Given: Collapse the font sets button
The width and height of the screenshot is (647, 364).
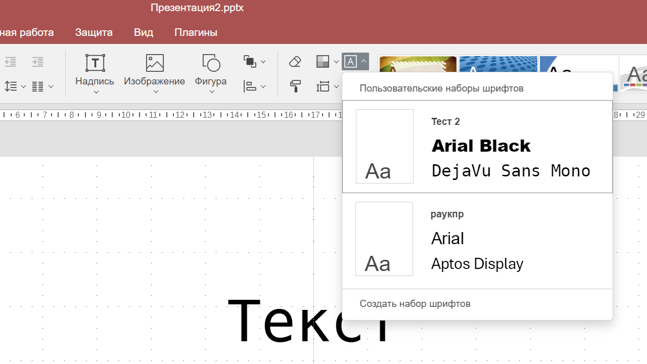Looking at the screenshot, I should click(355, 62).
